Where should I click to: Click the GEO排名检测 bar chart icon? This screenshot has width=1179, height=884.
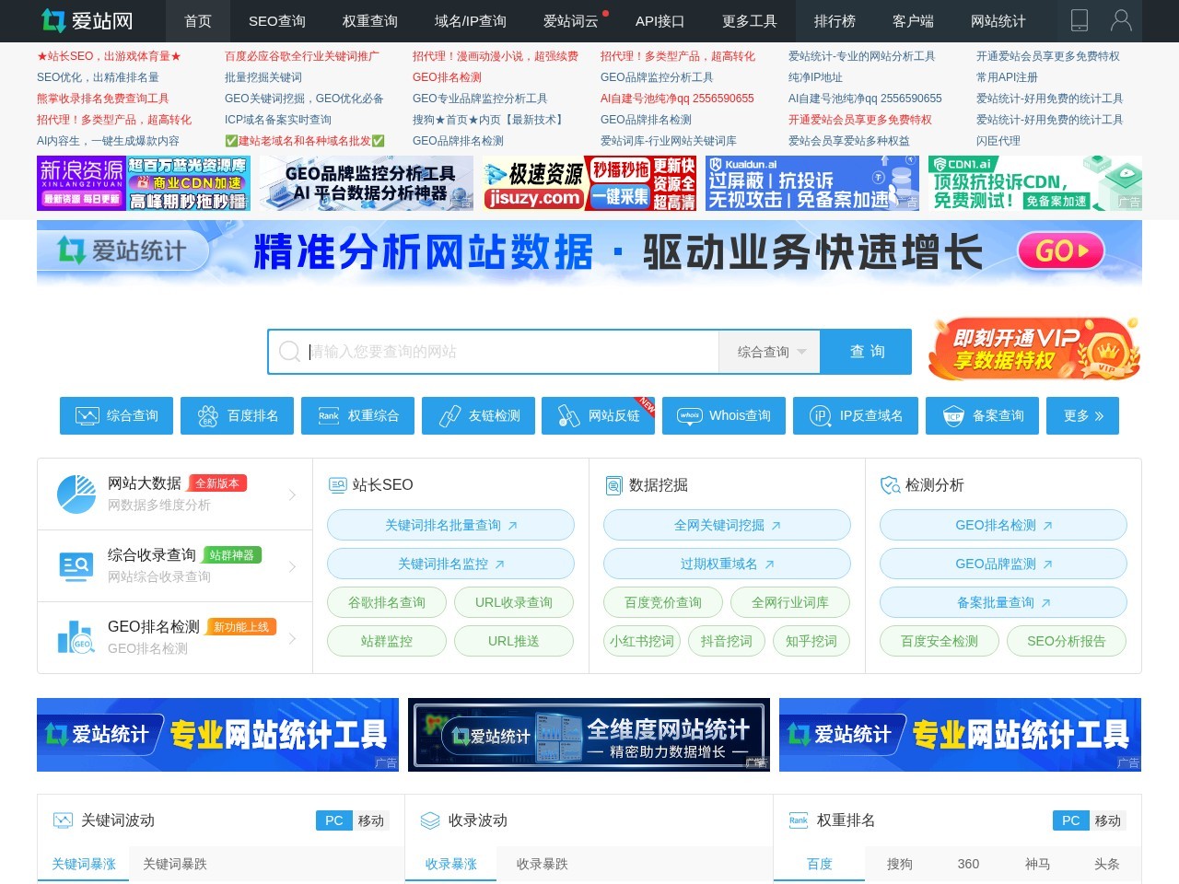click(x=76, y=637)
